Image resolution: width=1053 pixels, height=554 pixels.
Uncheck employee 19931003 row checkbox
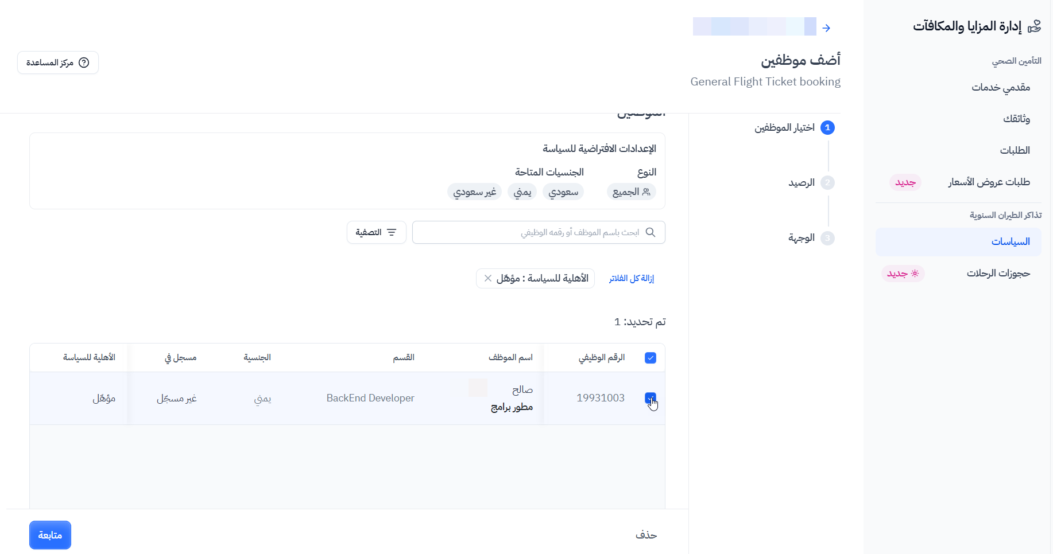tap(651, 398)
